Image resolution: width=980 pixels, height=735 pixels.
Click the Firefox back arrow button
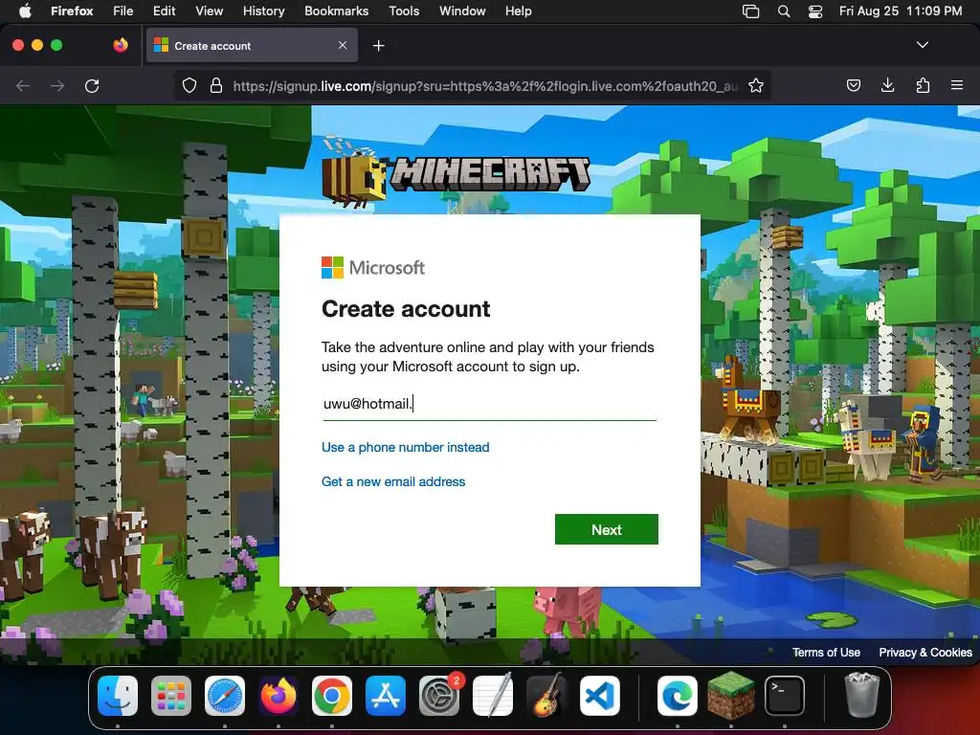tap(23, 85)
